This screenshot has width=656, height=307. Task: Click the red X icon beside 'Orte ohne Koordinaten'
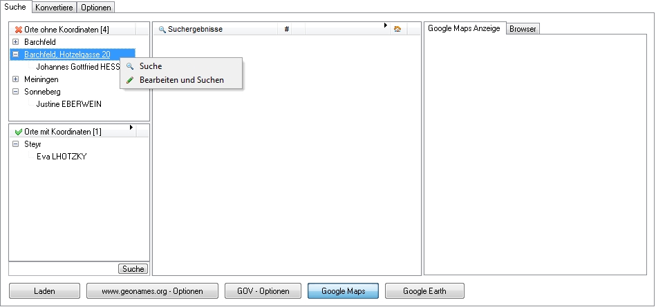[19, 30]
